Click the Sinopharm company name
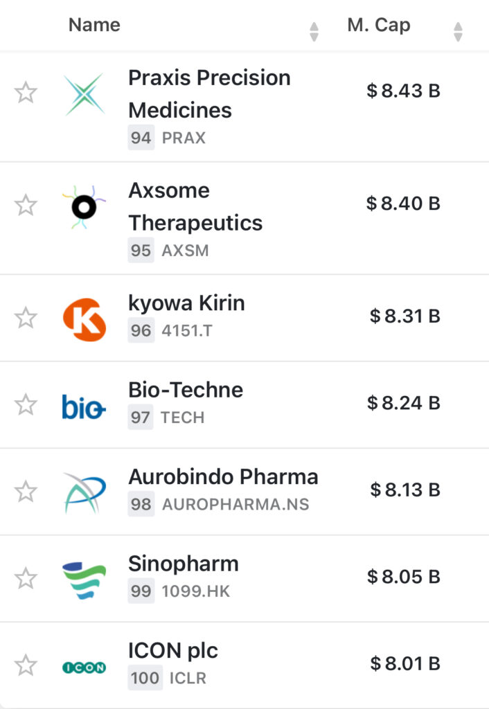489x709 pixels. (x=184, y=564)
